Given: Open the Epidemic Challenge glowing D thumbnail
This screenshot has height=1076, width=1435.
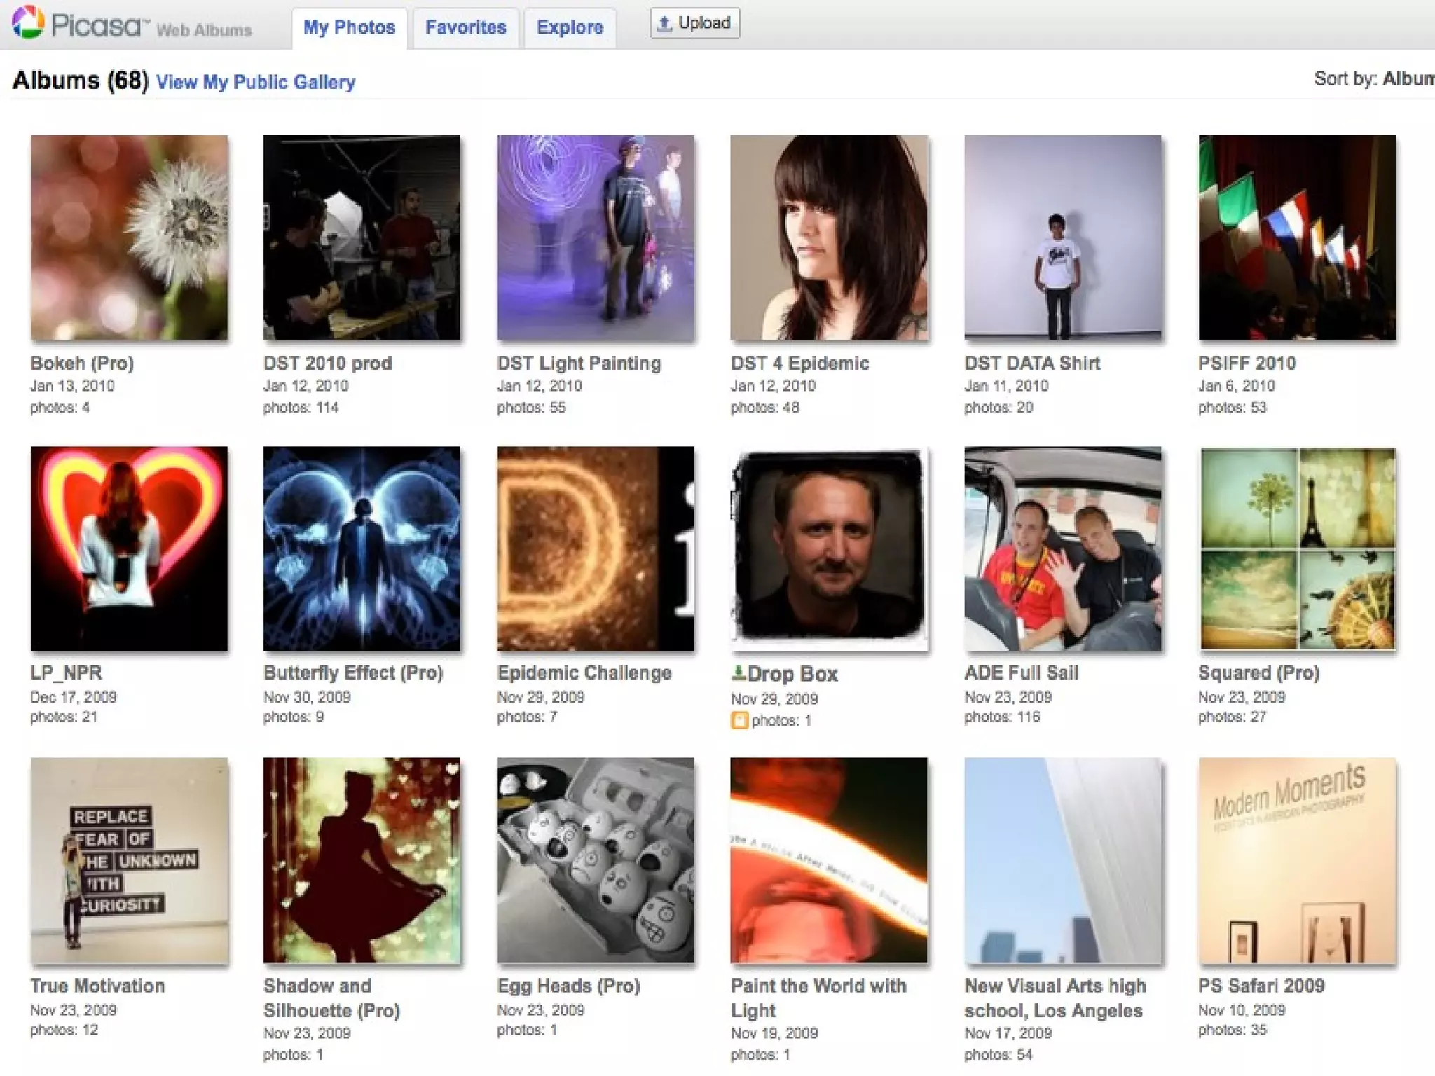Looking at the screenshot, I should coord(596,549).
